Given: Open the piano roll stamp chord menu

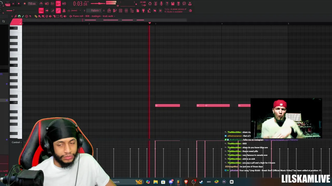Looking at the screenshot, I should coord(26,16).
